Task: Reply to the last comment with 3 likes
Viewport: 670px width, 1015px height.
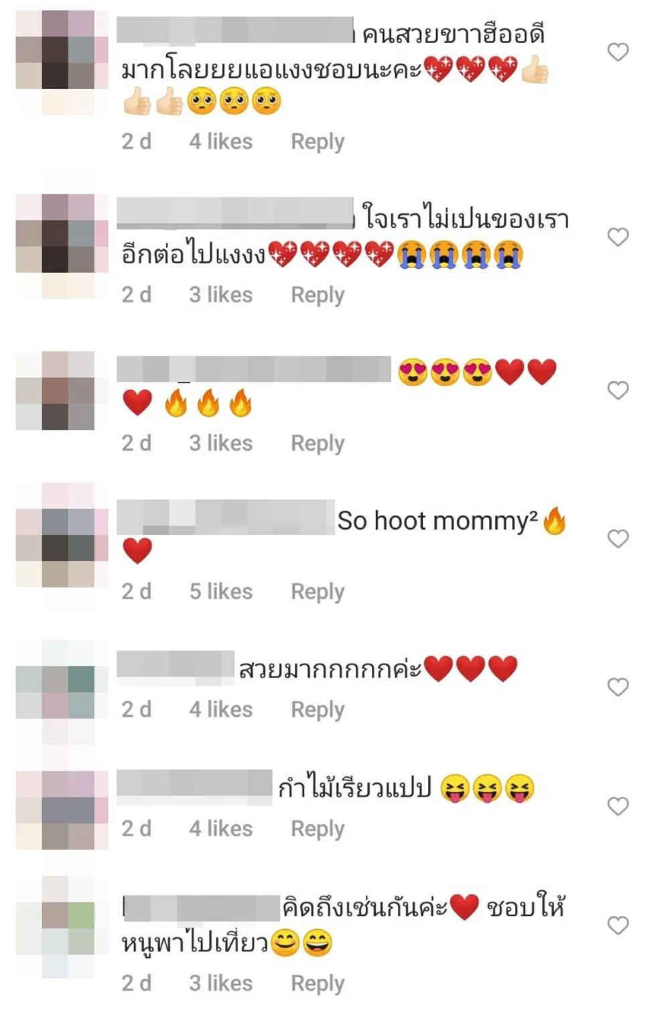Action: coord(318,983)
